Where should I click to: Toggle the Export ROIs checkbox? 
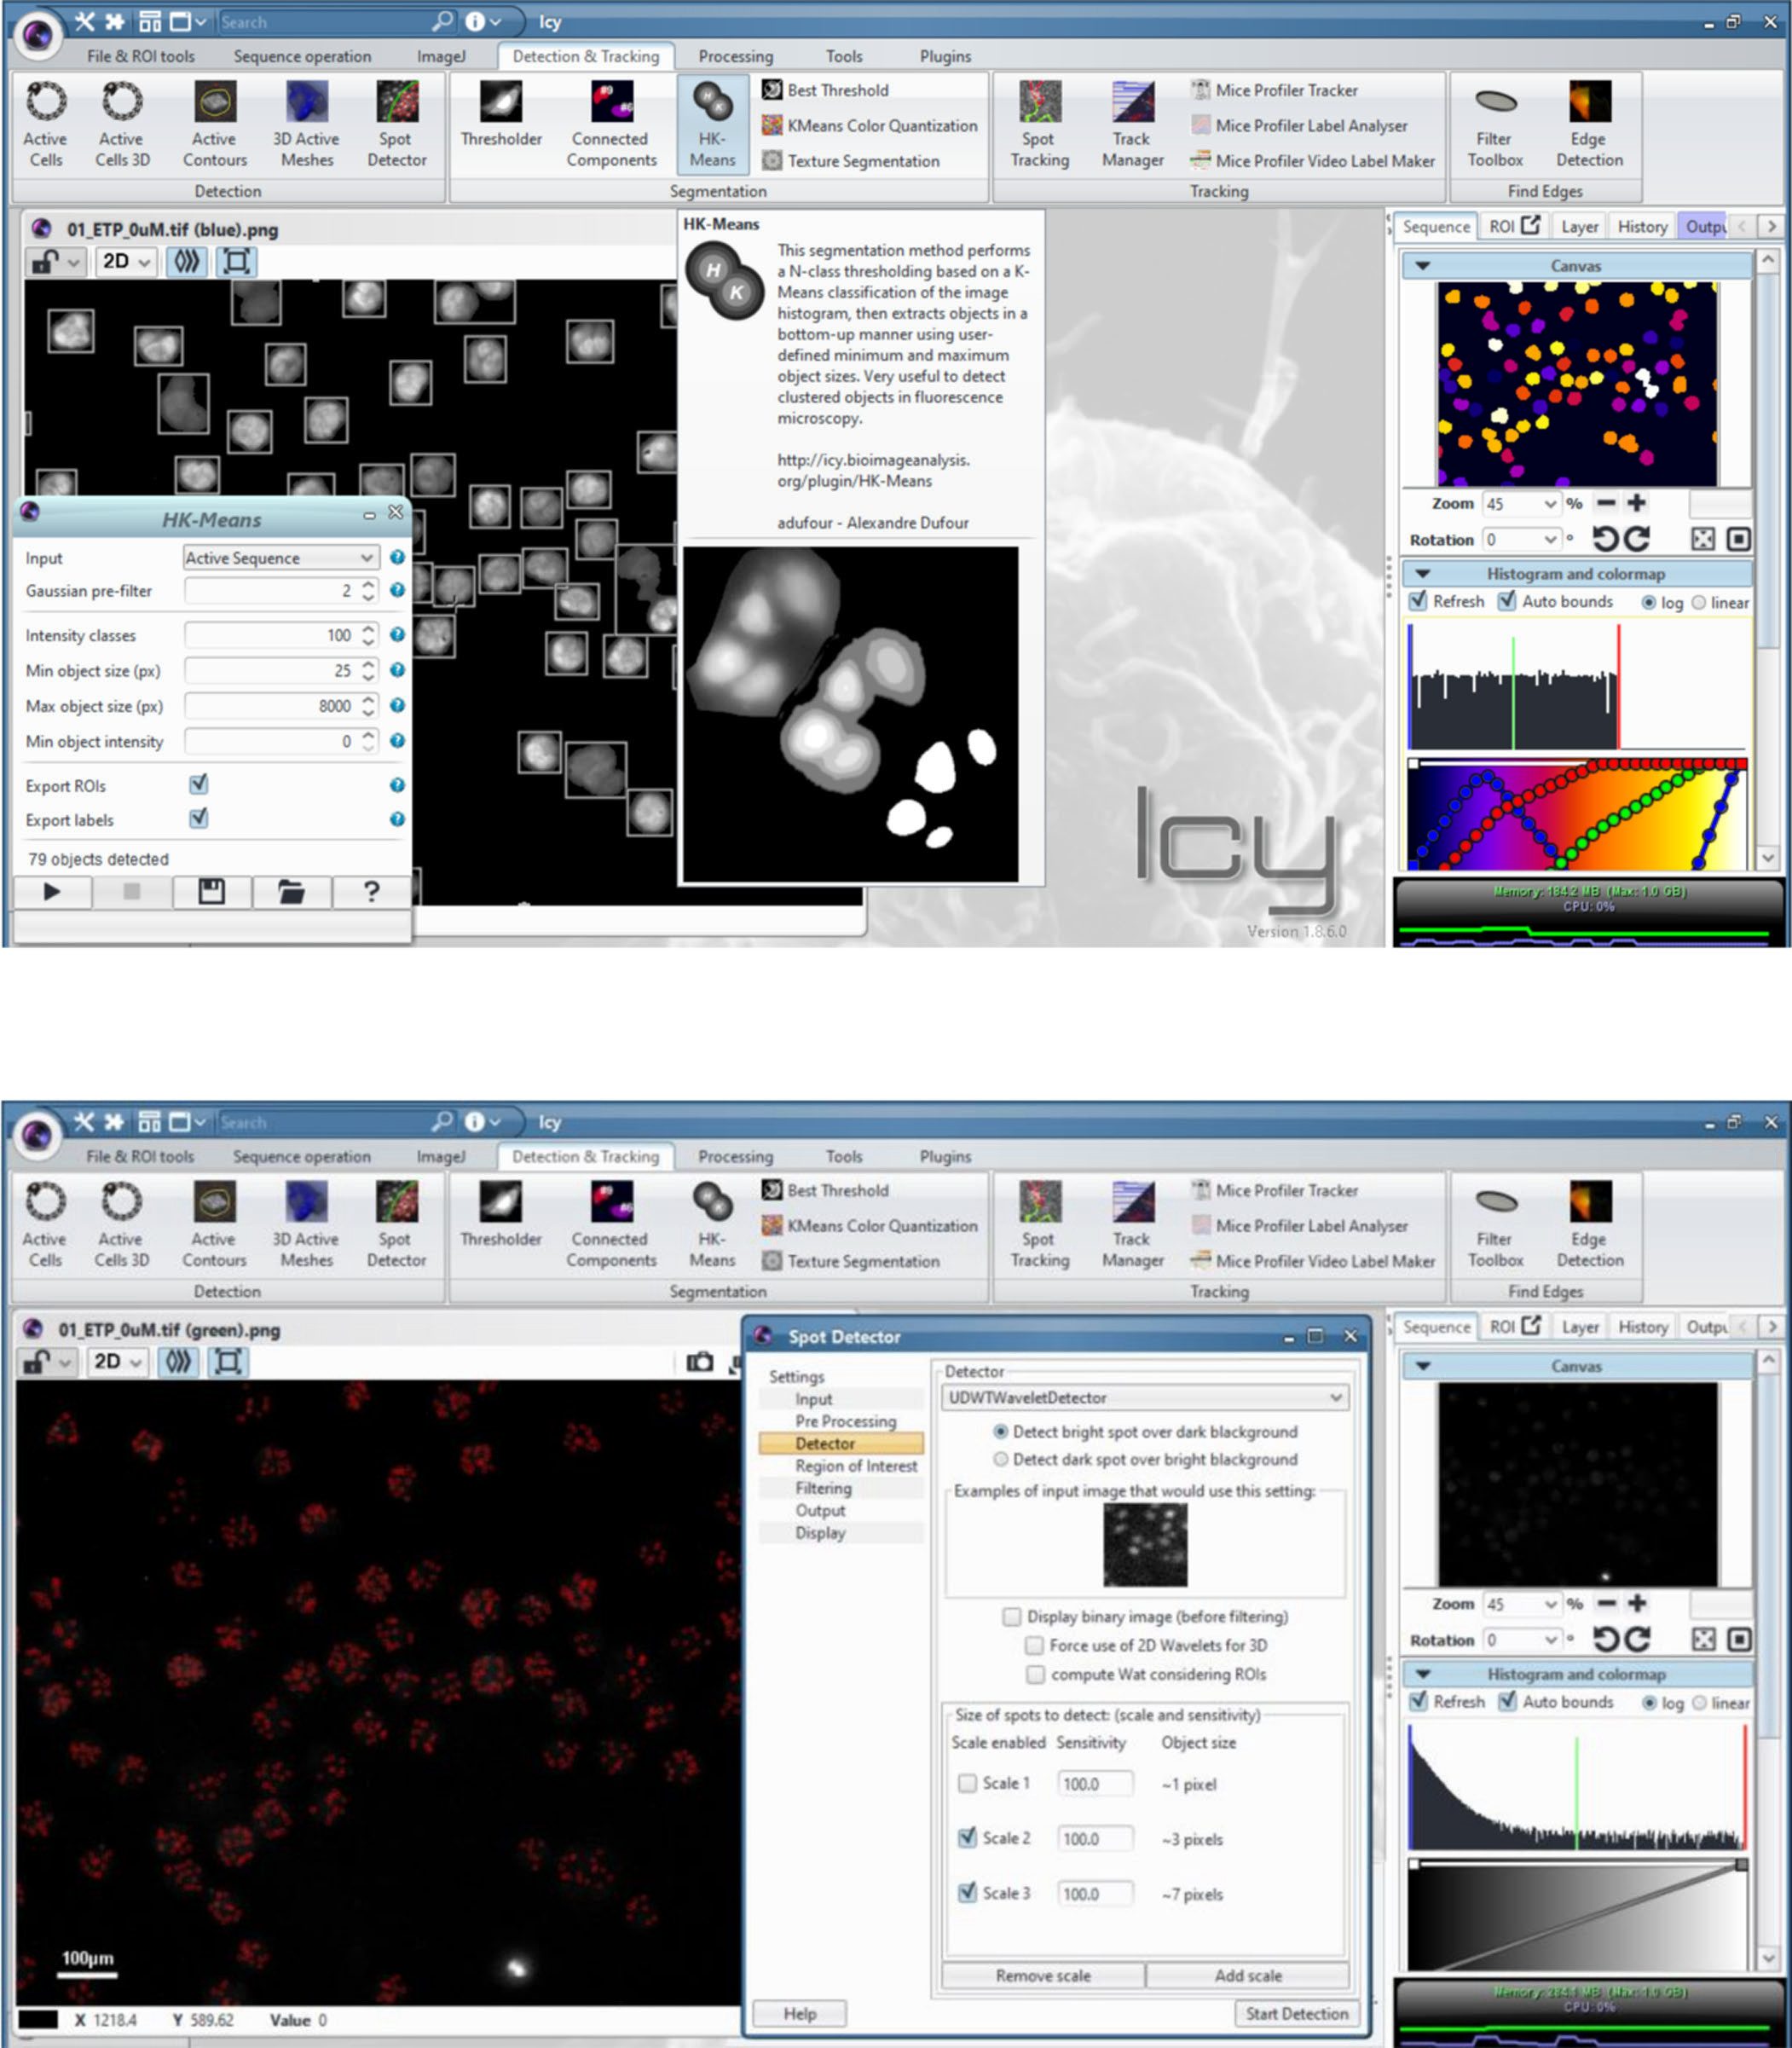click(x=199, y=784)
